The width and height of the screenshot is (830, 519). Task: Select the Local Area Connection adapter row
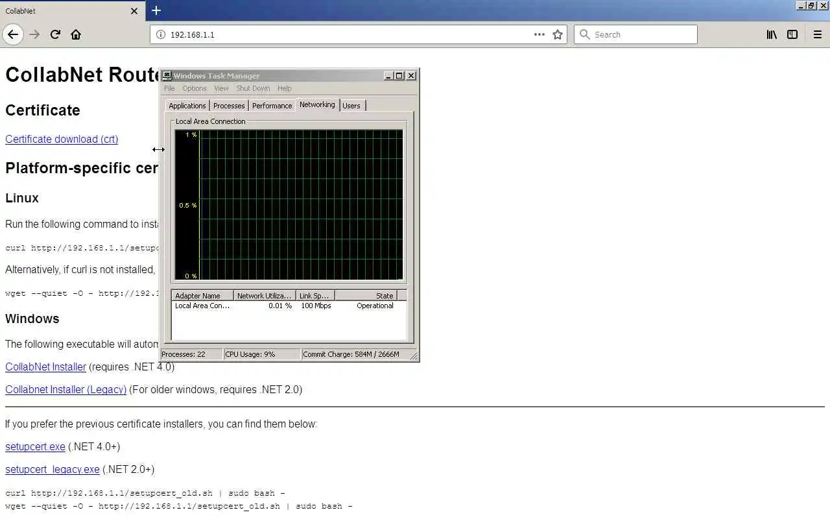click(289, 306)
